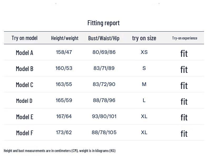Viewport: 208px width, 156px height.
Task: Click the Model D row label
Action: coord(24,101)
